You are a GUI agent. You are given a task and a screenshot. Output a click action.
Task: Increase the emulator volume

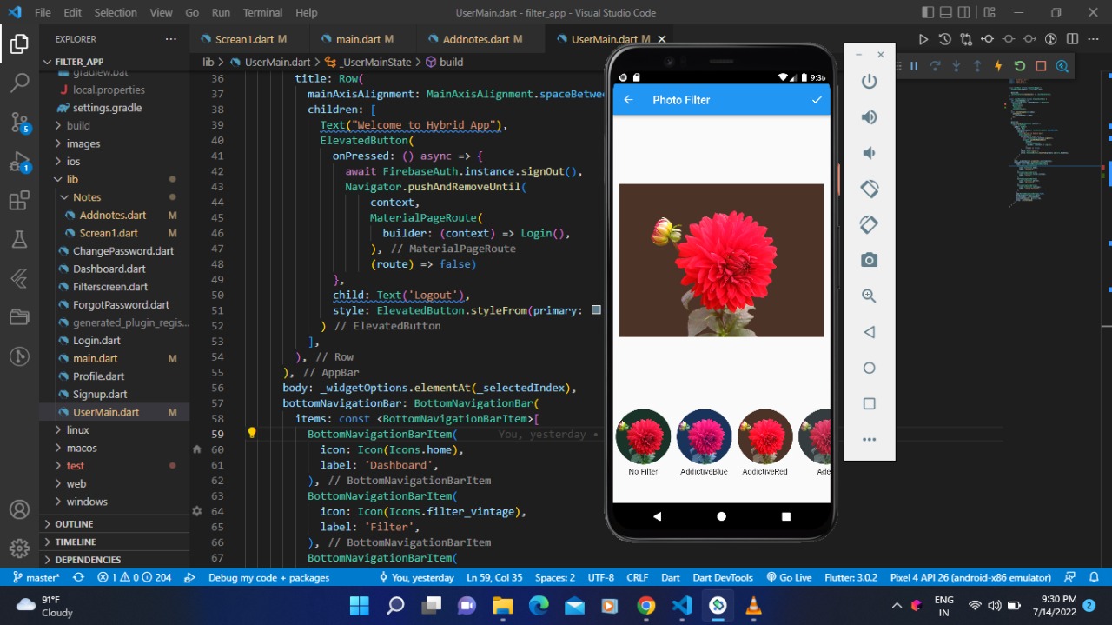click(x=869, y=117)
